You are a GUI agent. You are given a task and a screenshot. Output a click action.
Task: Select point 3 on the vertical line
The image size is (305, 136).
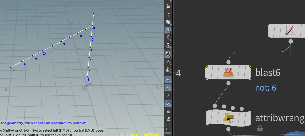[x=89, y=57]
